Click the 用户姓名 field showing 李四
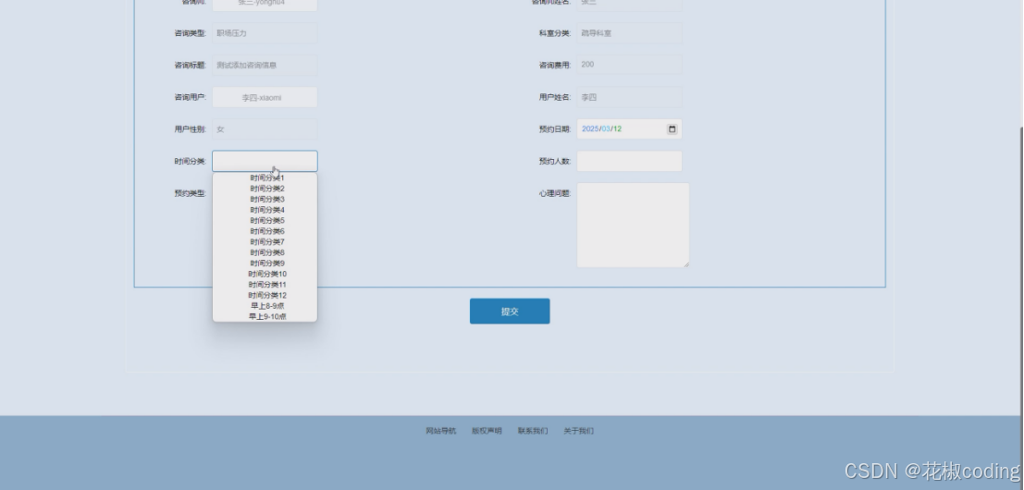Image resolution: width=1024 pixels, height=490 pixels. tap(630, 97)
